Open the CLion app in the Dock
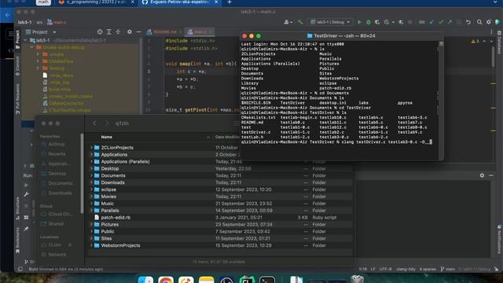Viewport: 503px width, 283px height. [x=247, y=280]
